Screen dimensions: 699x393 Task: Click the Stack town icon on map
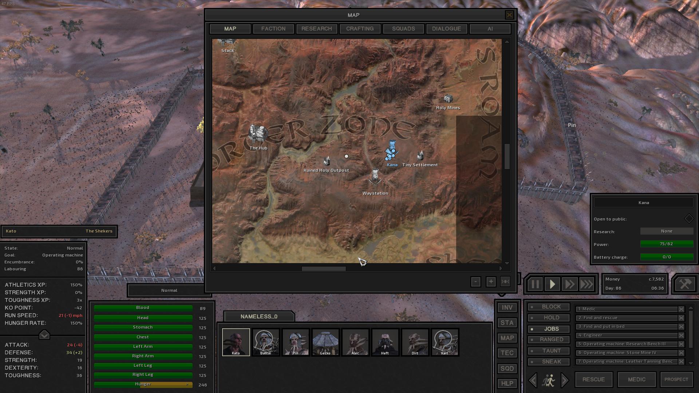[x=227, y=43]
